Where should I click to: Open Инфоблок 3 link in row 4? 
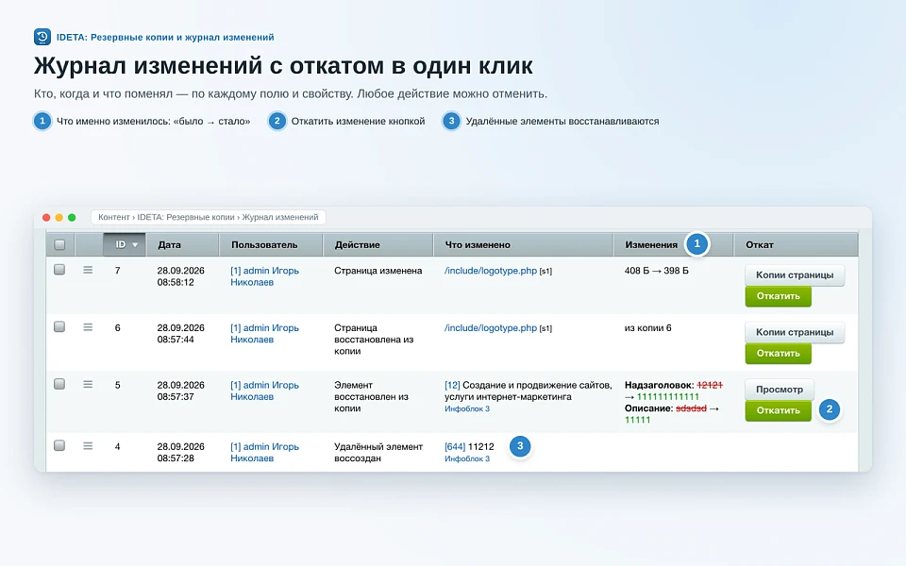click(467, 458)
